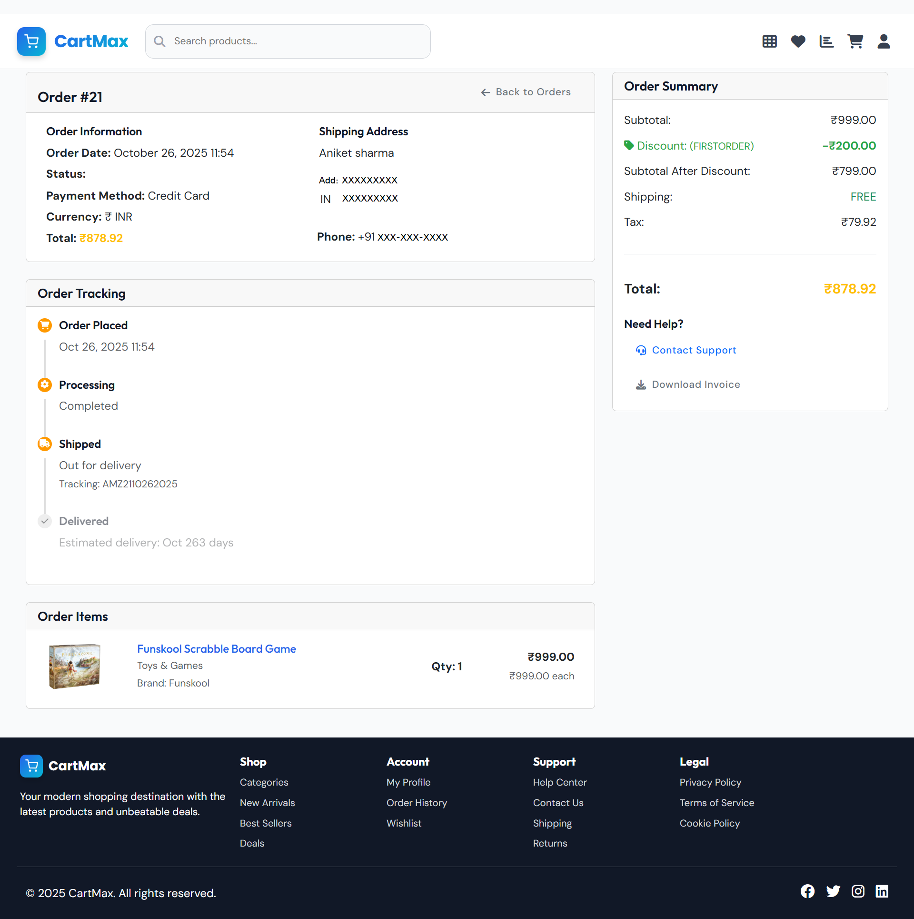
Task: Open Order History footer link
Action: pos(417,803)
